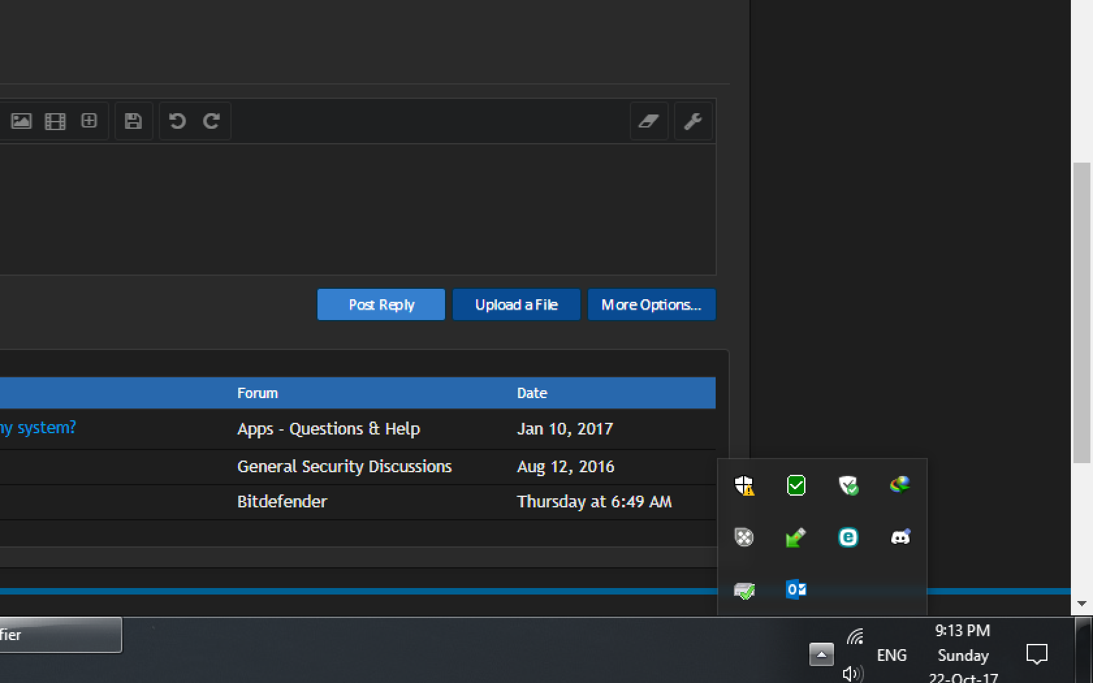Open the thread link ending in 'system?'

pos(38,428)
